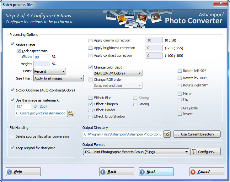Click the Width input field
The height and width of the screenshot is (182, 230).
click(42, 57)
